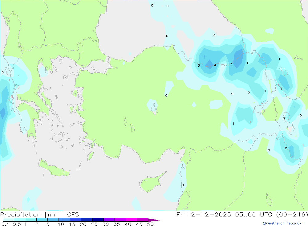Click the legend label '25'
Viewport: 308px width, 226px height.
coord(94,224)
